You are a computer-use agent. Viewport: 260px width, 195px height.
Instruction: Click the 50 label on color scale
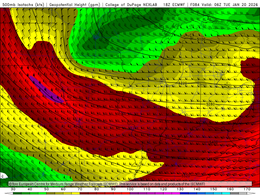pos(46,189)
